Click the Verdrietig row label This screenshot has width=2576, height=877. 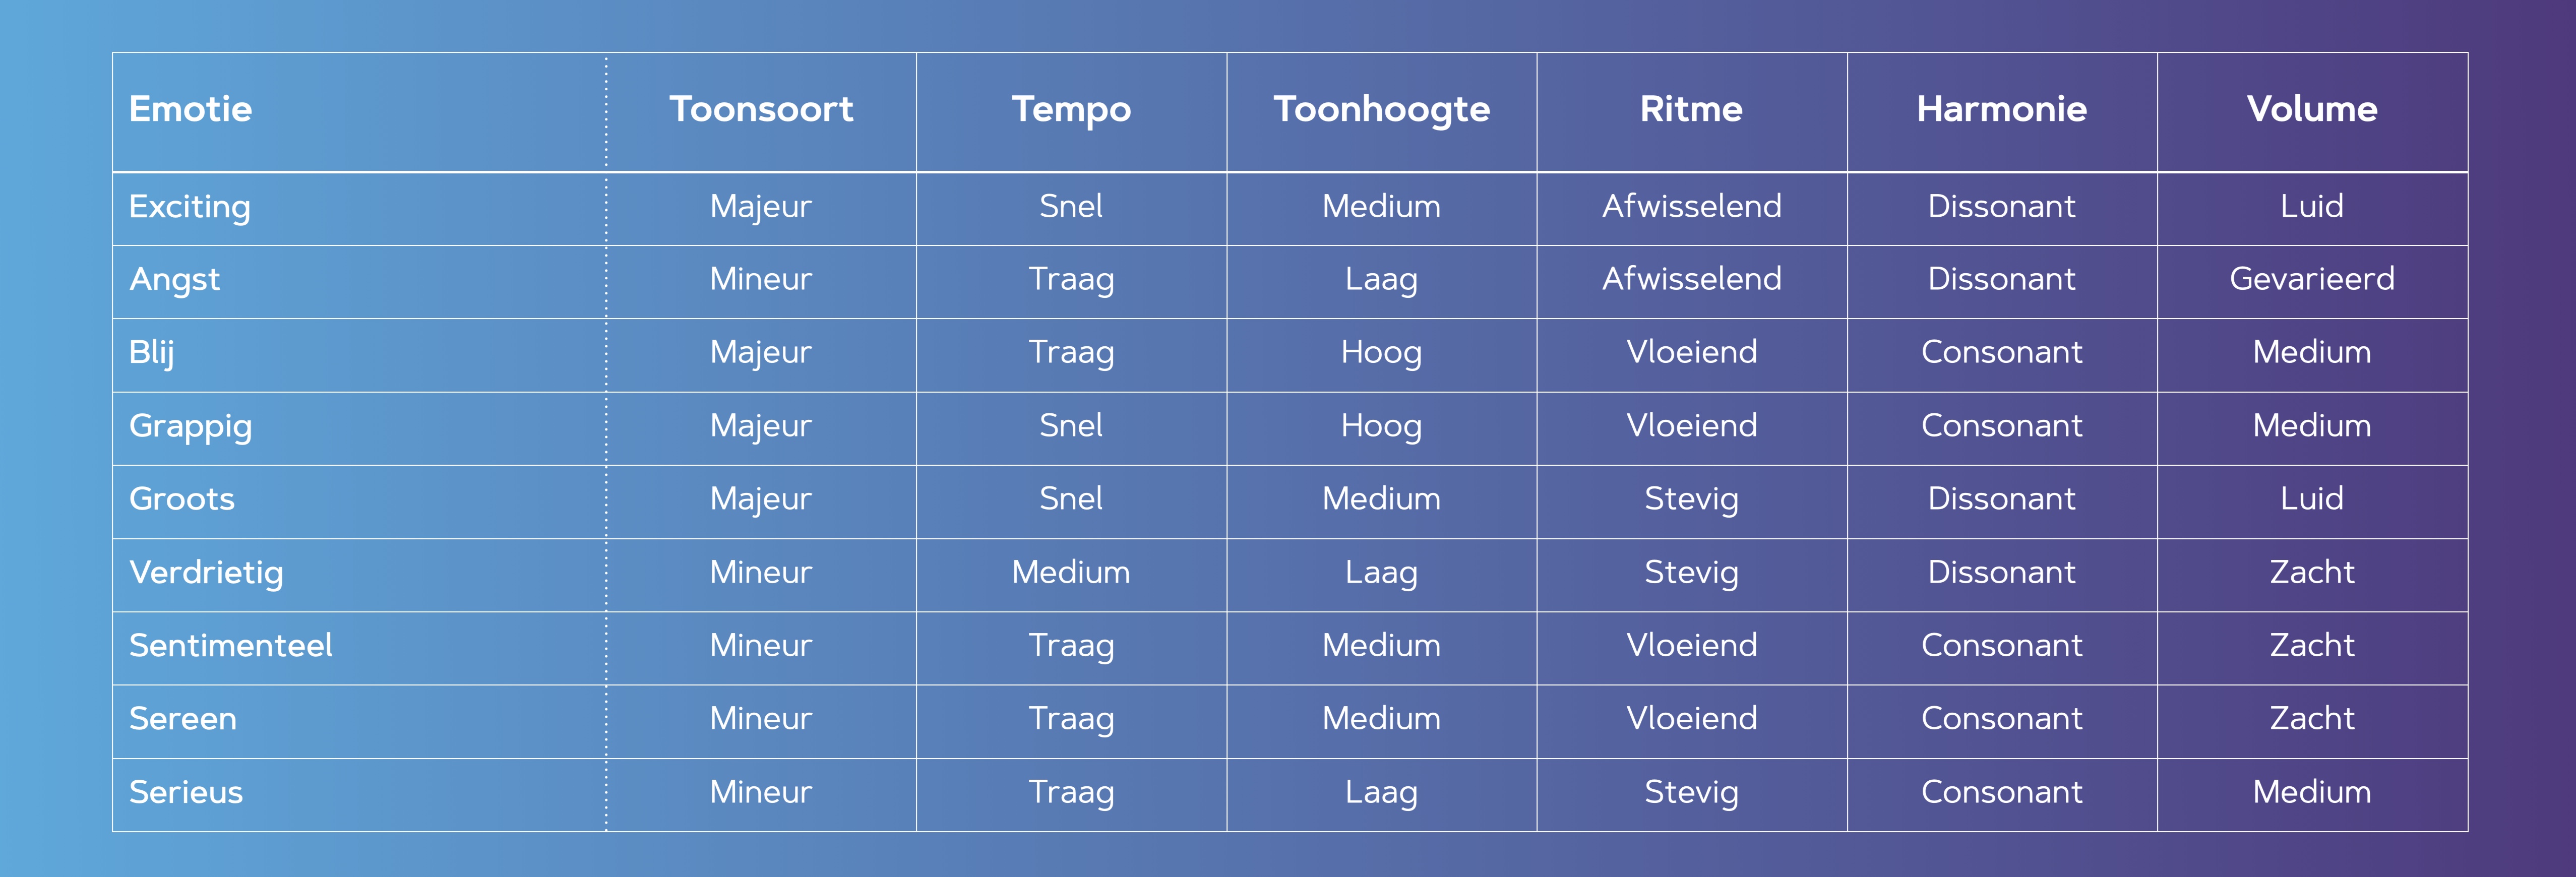(206, 573)
